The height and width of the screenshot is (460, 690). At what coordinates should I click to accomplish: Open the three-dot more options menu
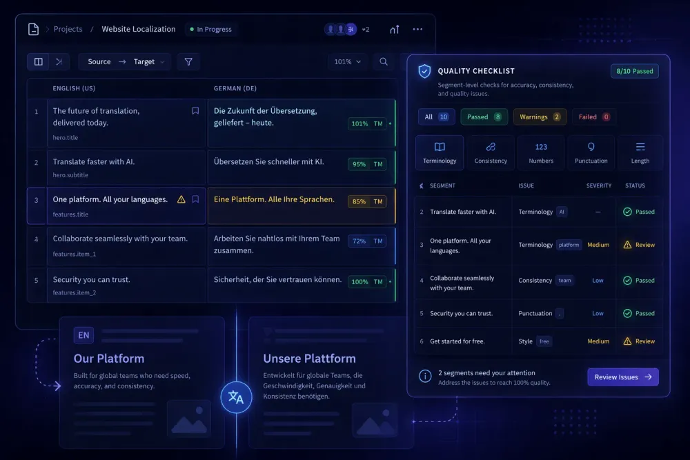pos(417,29)
